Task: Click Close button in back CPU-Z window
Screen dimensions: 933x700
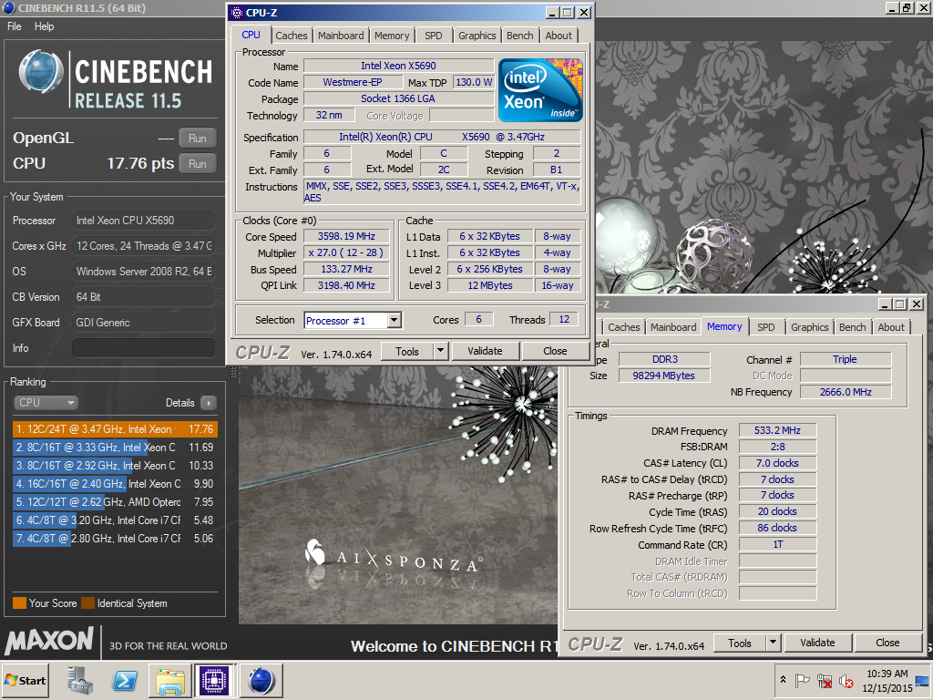Action: 887,643
